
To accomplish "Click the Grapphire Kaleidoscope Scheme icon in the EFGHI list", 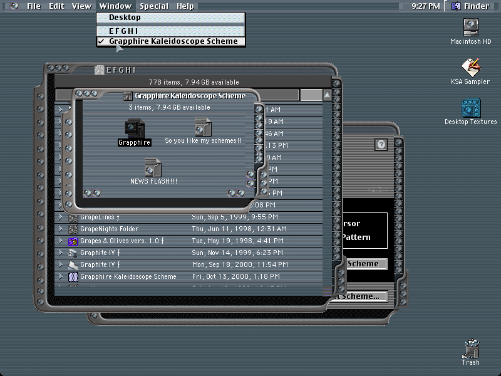I will (73, 276).
